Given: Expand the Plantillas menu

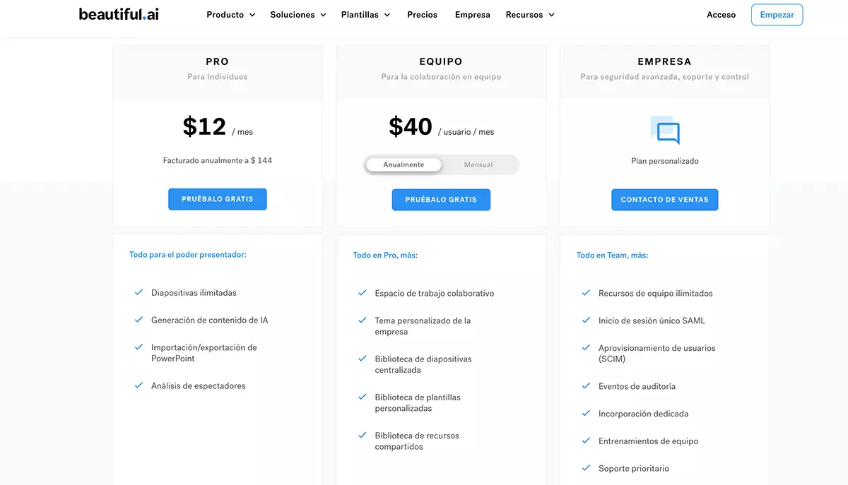Looking at the screenshot, I should coord(365,13).
